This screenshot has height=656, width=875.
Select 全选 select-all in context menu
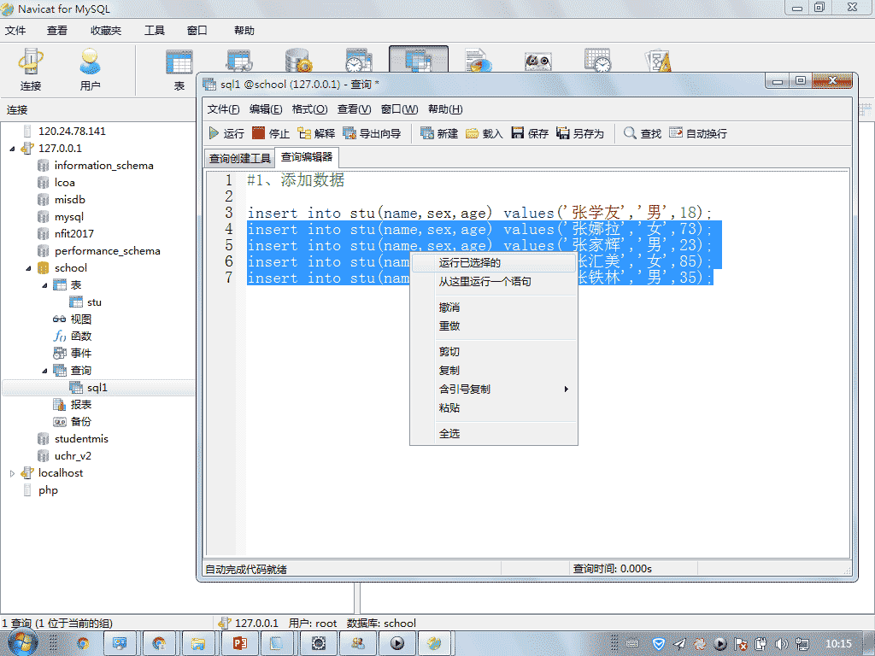[493, 433]
